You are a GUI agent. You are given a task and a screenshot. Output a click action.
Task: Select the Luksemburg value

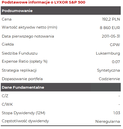pos(108,53)
